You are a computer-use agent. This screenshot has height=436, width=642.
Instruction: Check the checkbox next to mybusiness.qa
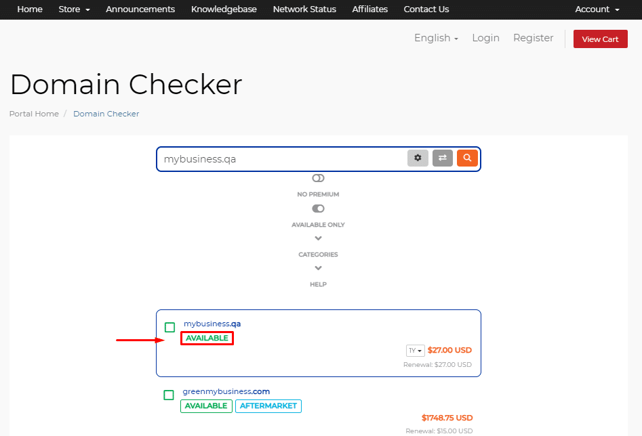click(x=169, y=327)
